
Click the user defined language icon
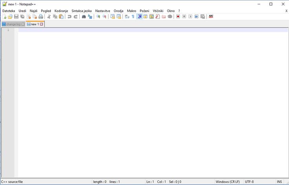(x=145, y=16)
